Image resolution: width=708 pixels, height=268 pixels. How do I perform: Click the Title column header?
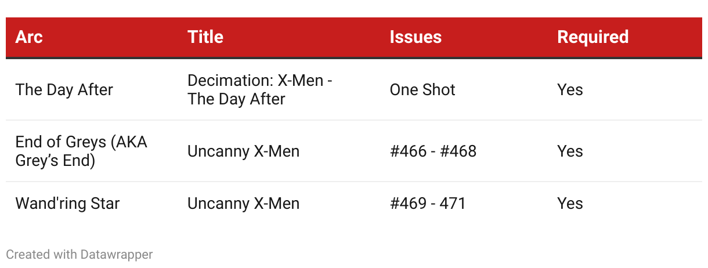pyautogui.click(x=205, y=37)
